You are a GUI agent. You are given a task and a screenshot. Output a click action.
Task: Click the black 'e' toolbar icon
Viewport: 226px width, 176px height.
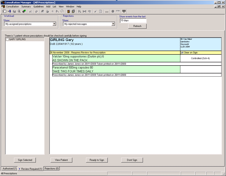(x=24, y=11)
